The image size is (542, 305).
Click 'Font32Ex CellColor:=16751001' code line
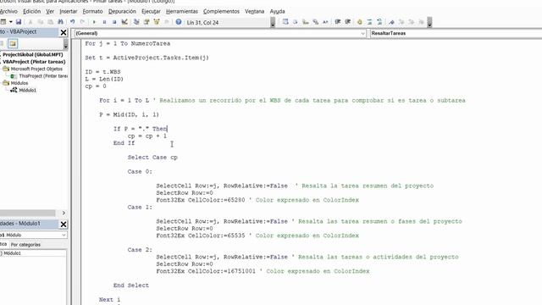(x=206, y=271)
